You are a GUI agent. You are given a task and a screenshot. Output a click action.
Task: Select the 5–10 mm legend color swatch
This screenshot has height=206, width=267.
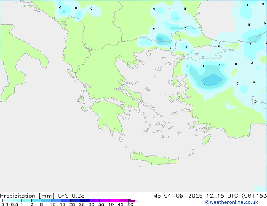pyautogui.click(x=46, y=201)
